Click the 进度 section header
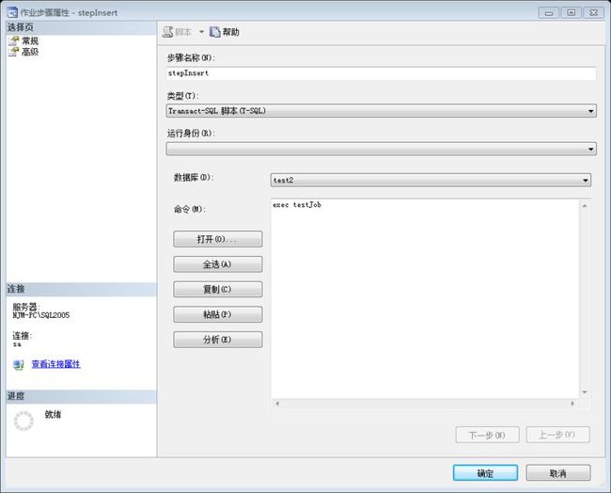The height and width of the screenshot is (493, 611). [x=81, y=396]
